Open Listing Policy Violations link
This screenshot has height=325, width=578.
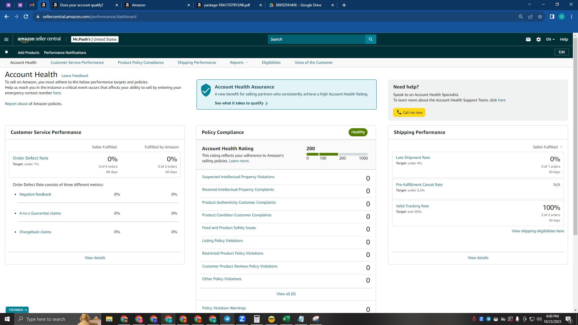(222, 241)
